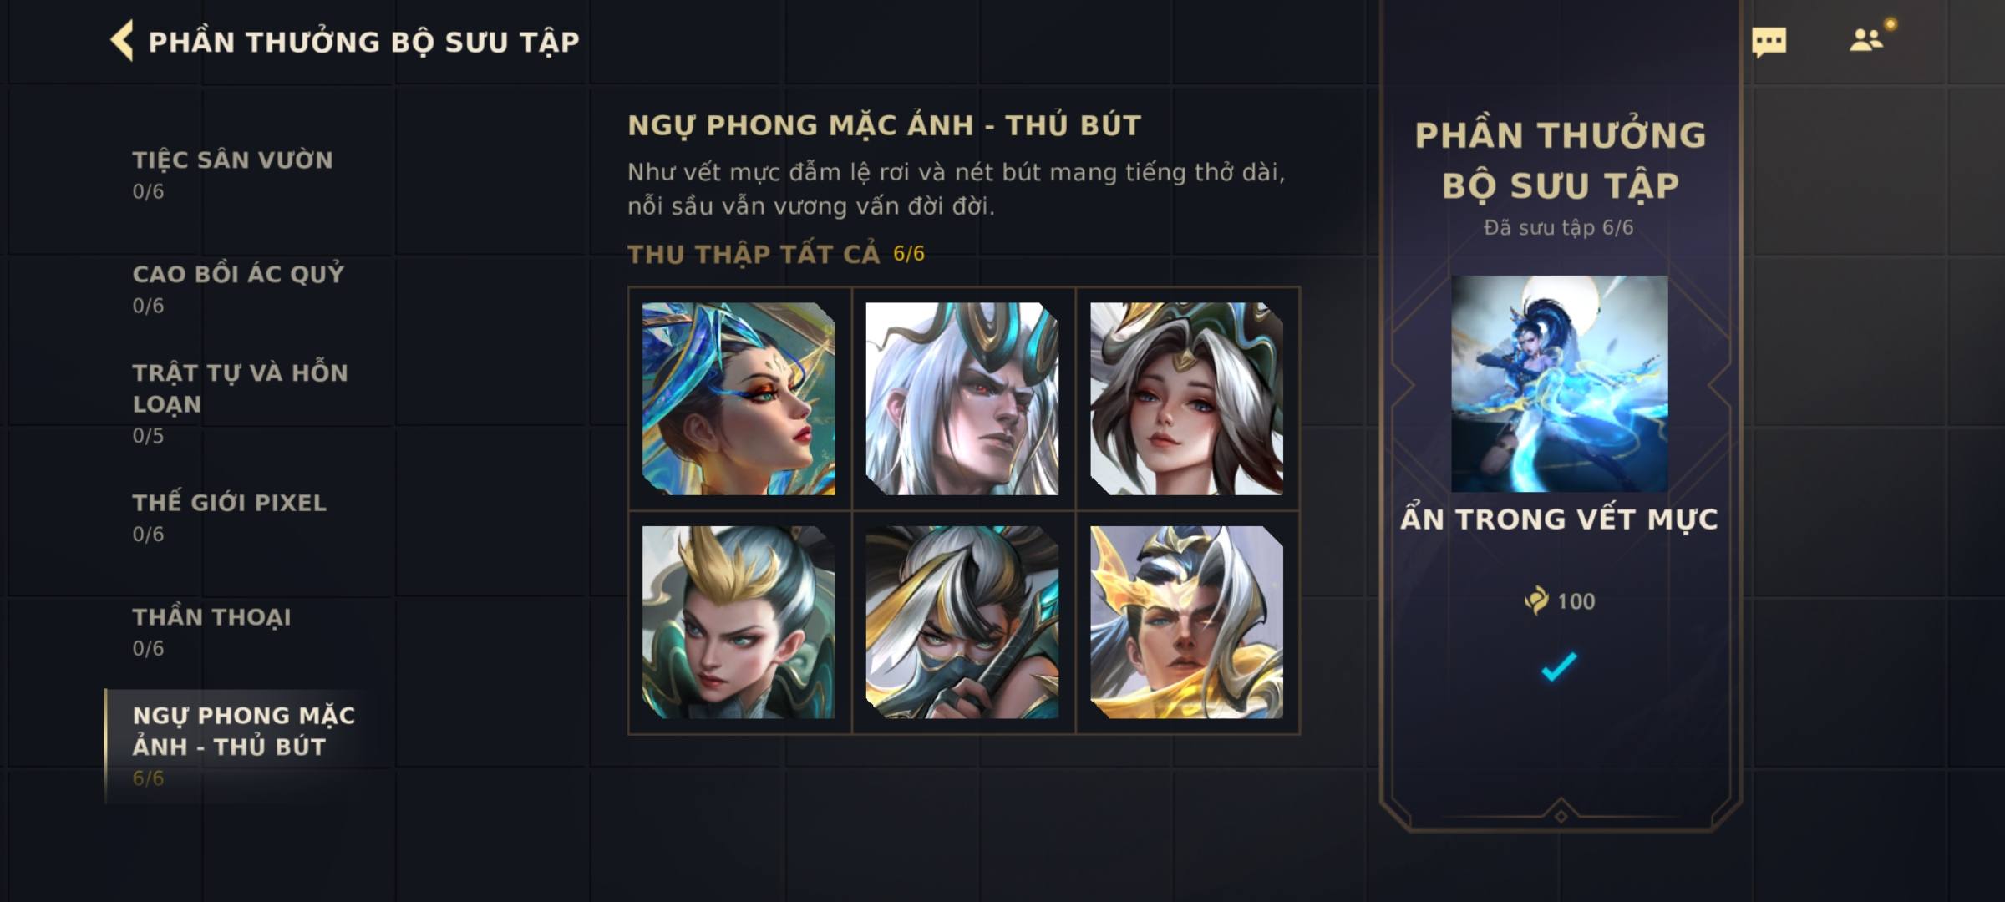Go back using the arrow icon

point(122,41)
